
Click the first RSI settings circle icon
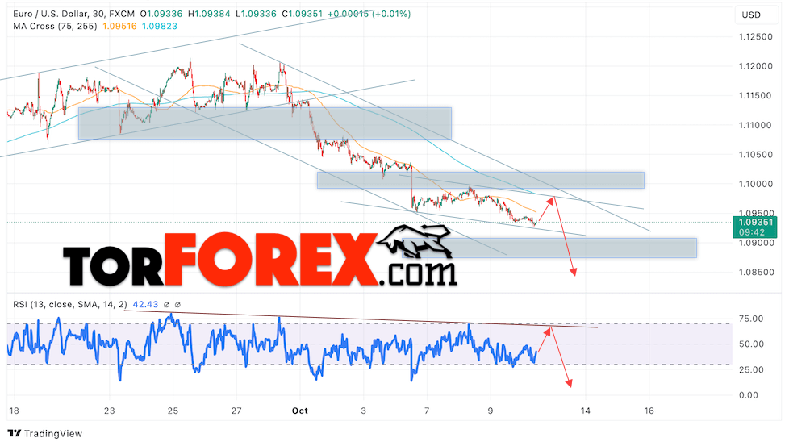pos(166,305)
